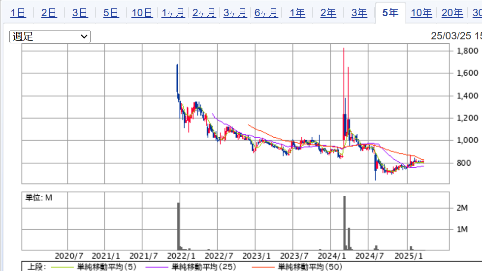Image resolution: width=482 pixels, height=271 pixels.
Task: Switch chart to 2年 range
Action: pyautogui.click(x=328, y=13)
